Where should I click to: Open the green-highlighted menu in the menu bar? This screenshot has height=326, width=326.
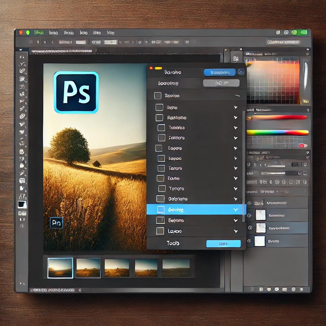[x=39, y=33]
